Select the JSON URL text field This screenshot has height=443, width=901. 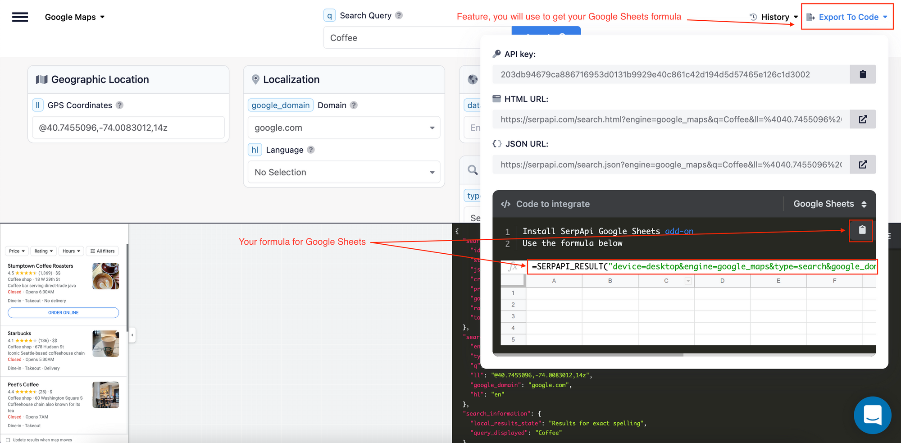click(671, 164)
